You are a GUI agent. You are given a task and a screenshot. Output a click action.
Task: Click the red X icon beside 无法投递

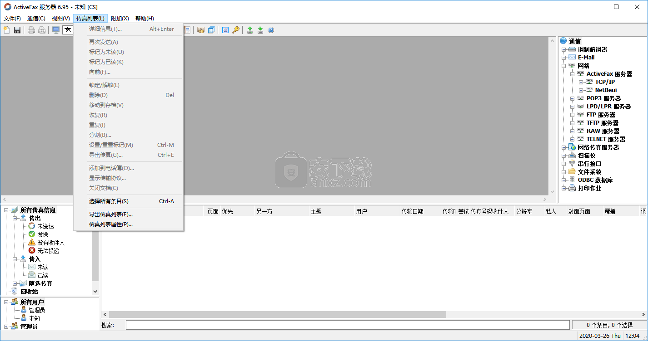point(32,251)
